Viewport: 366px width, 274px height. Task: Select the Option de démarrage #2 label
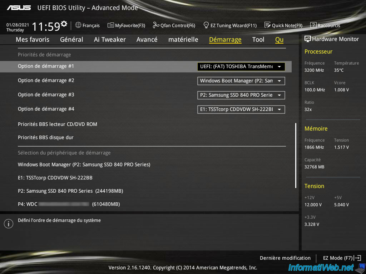click(x=46, y=80)
